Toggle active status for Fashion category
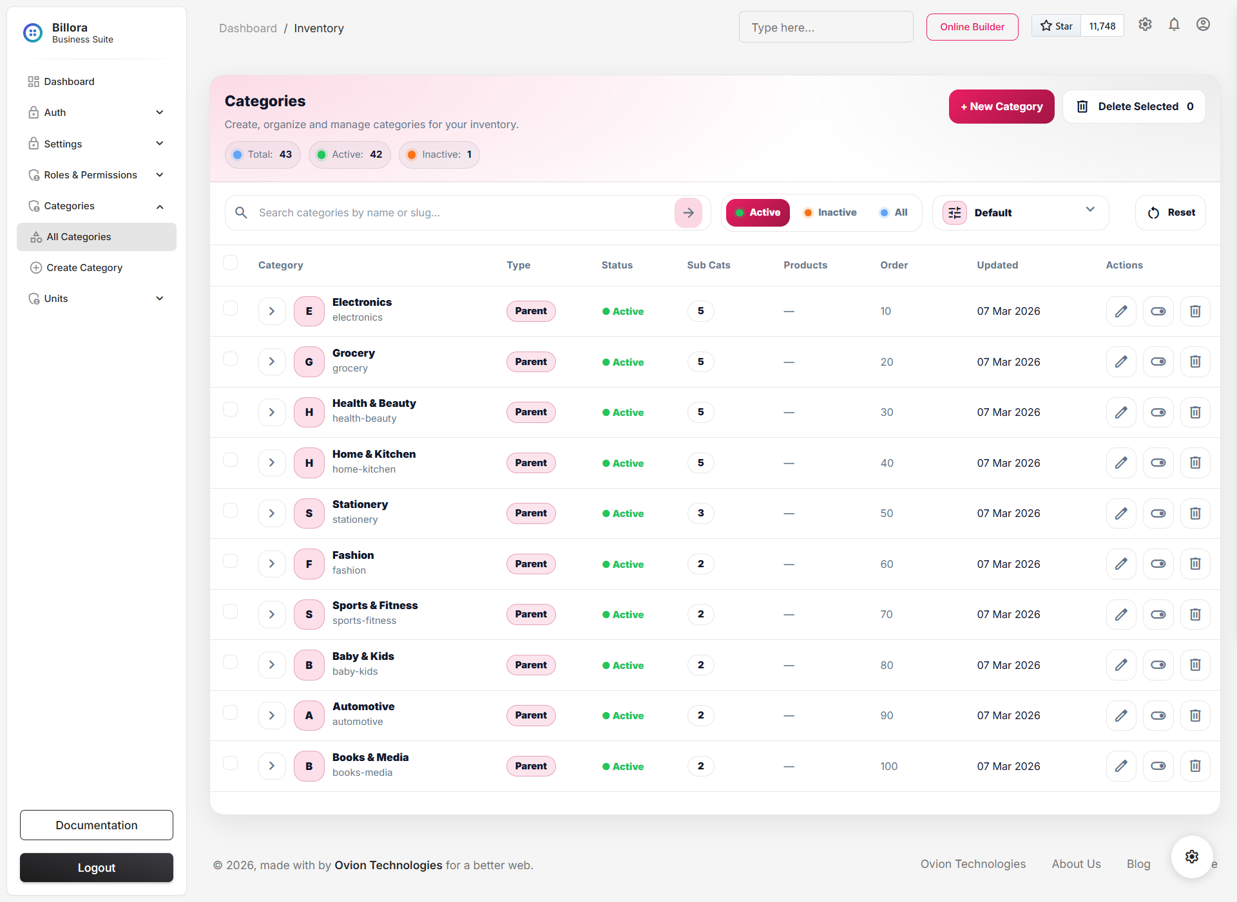 1158,563
